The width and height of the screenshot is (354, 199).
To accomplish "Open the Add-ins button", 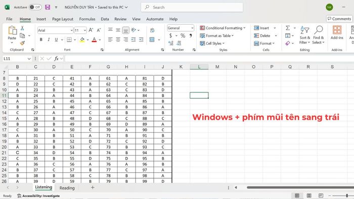I will pos(337,32).
